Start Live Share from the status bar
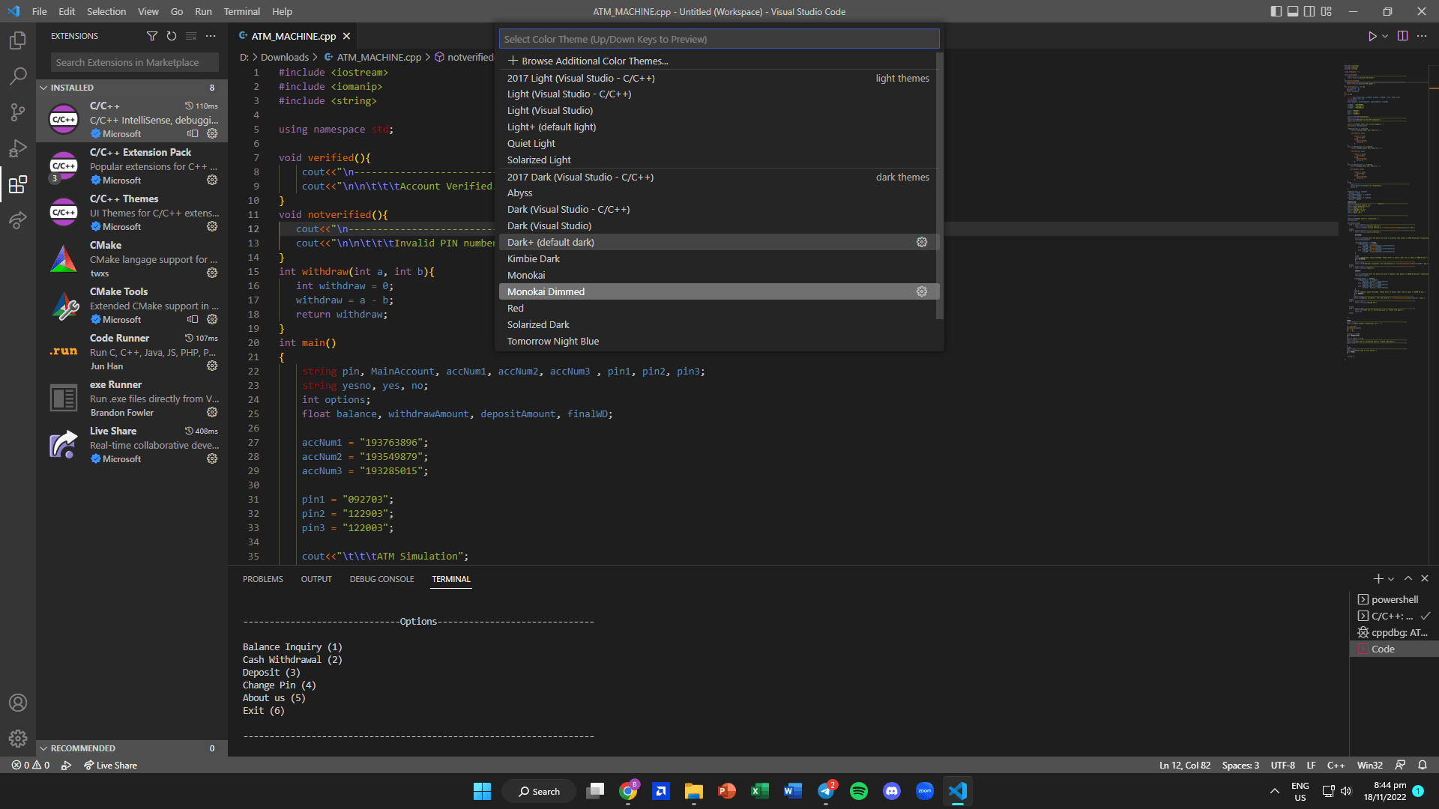 click(x=110, y=765)
